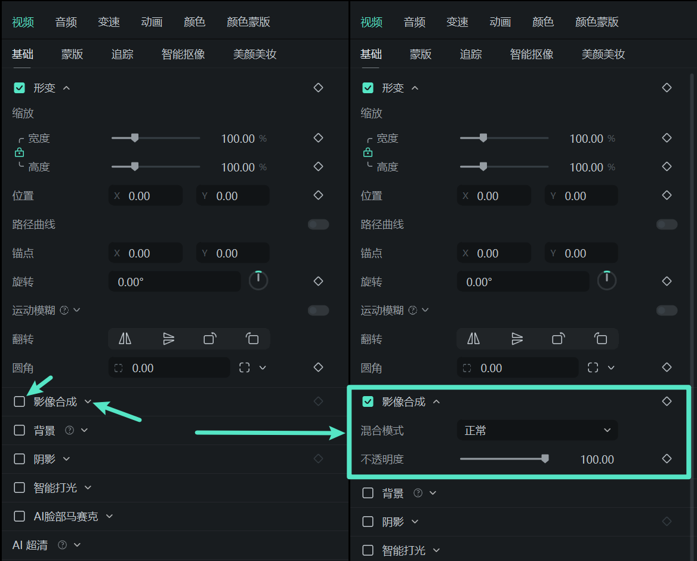Switch to 音频 tab in left panel

point(66,22)
